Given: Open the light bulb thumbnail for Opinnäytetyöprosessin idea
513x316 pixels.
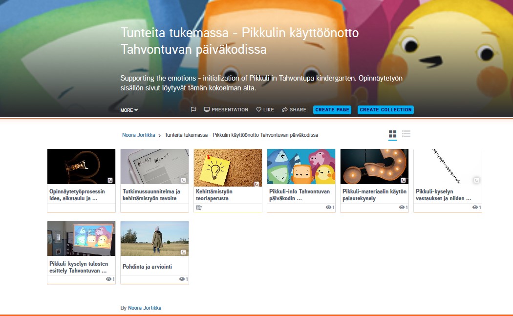Looking at the screenshot, I should pyautogui.click(x=82, y=167).
